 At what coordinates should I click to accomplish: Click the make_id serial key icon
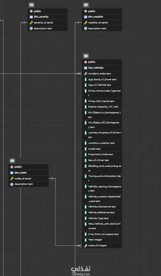tap(12, 179)
